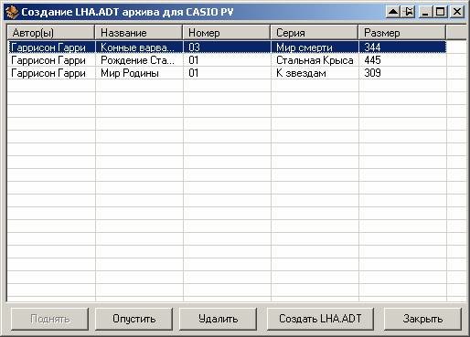Click the application box icon in title bar
Viewport: 470px width, 337px height.
12,12
